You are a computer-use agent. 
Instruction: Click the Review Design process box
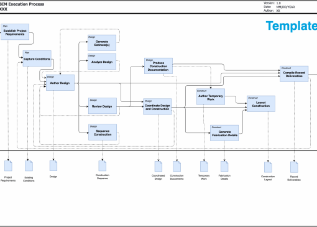tap(103, 106)
